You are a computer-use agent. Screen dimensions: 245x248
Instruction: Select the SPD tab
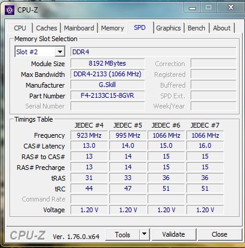(140, 27)
